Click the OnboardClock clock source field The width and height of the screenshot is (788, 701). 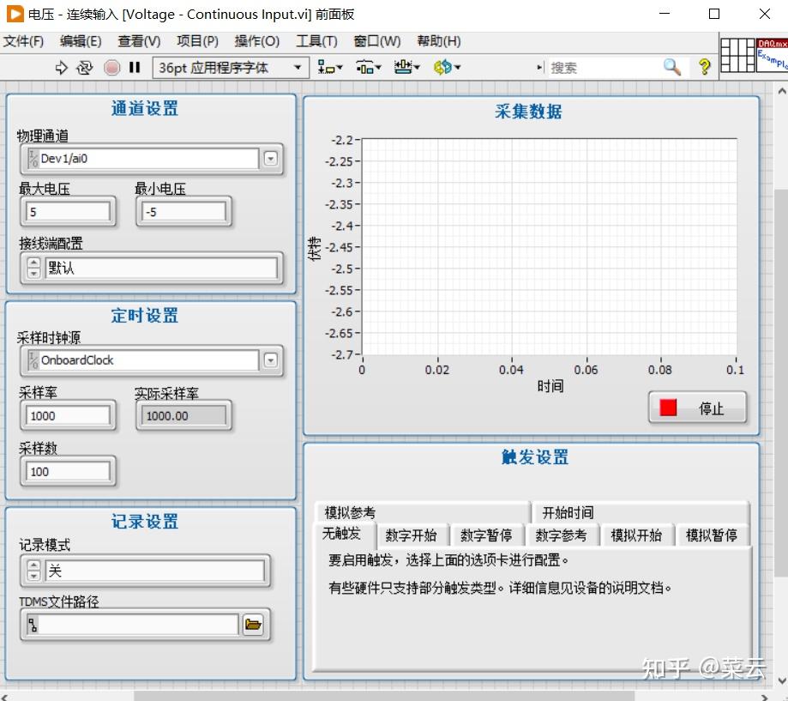coord(148,360)
